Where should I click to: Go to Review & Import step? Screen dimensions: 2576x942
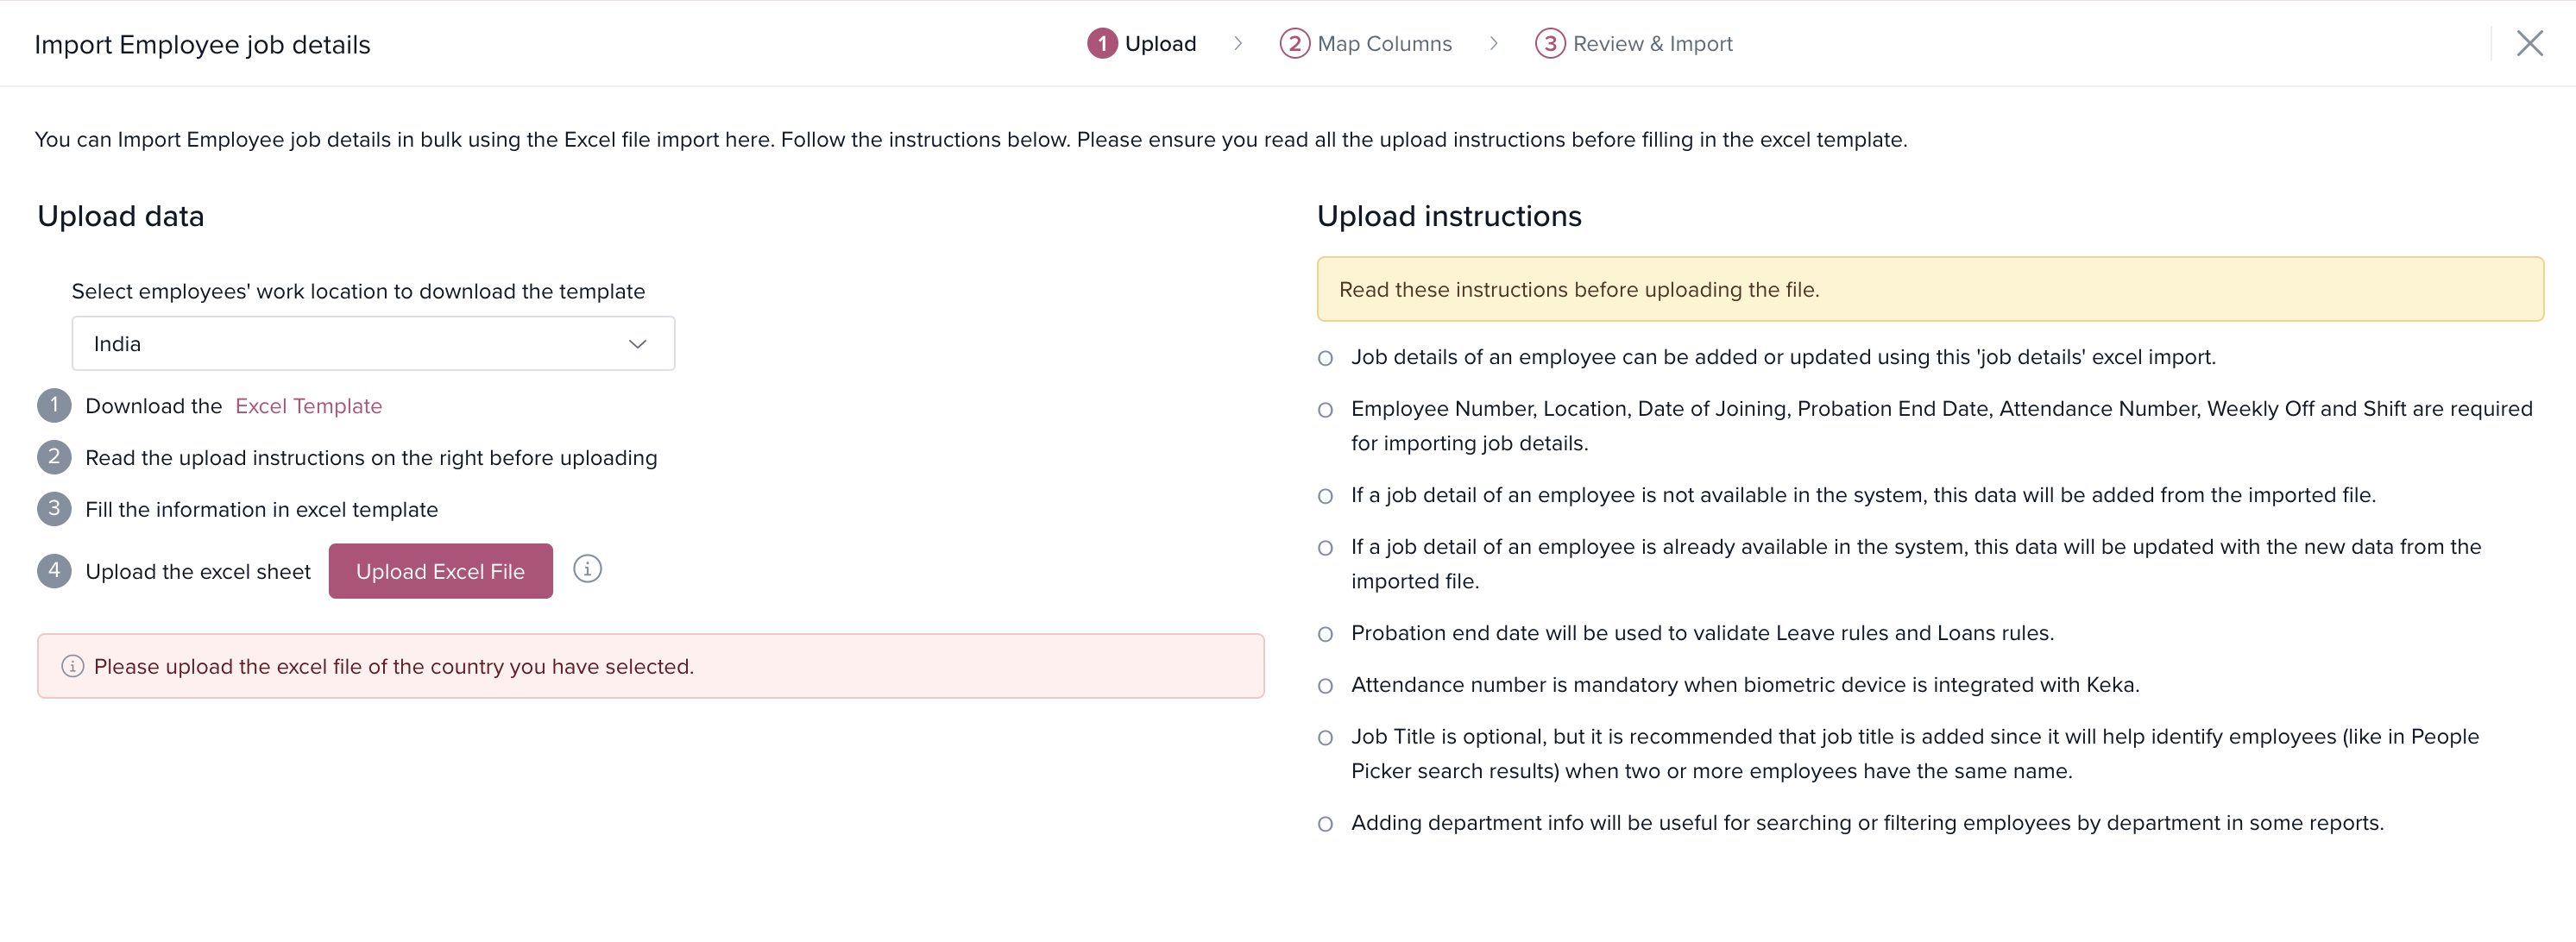point(1652,44)
